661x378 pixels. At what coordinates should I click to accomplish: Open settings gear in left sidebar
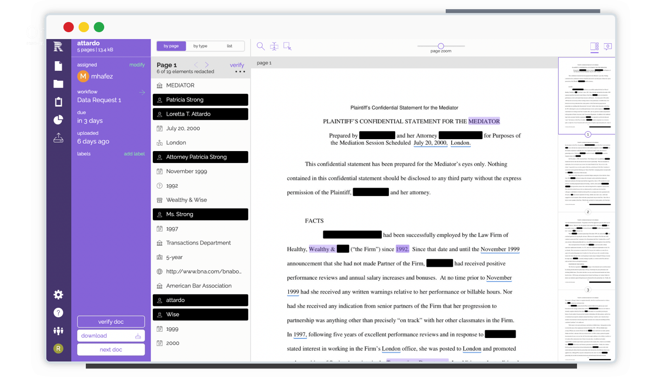coord(58,294)
